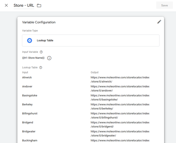
Task: Select the Alnwick input row
Action: [x=27, y=78]
